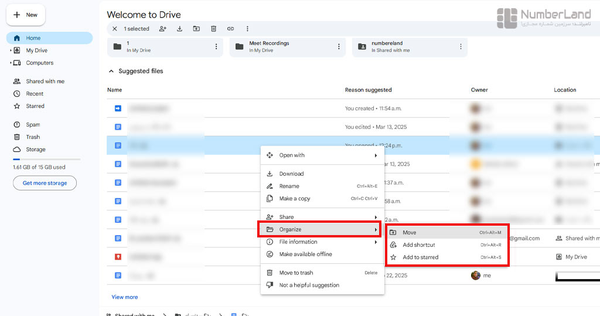
Task: Select Add to starred in submenu
Action: point(447,257)
